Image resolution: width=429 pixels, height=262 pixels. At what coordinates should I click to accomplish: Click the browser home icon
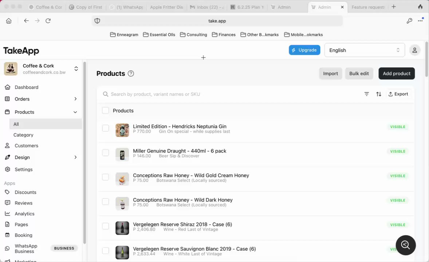point(9,21)
